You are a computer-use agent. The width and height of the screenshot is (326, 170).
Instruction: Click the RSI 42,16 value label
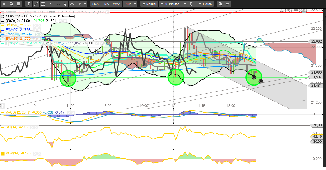(x=317, y=137)
